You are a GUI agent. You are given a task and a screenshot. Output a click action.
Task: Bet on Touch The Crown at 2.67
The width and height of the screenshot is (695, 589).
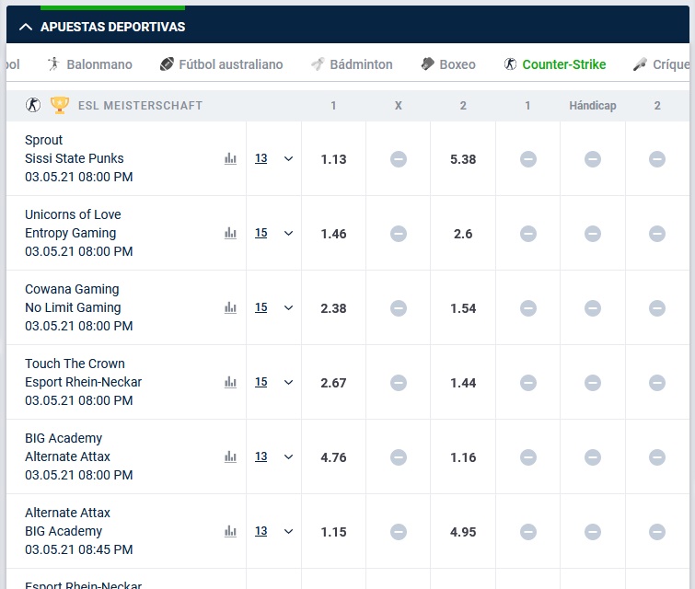pos(333,383)
